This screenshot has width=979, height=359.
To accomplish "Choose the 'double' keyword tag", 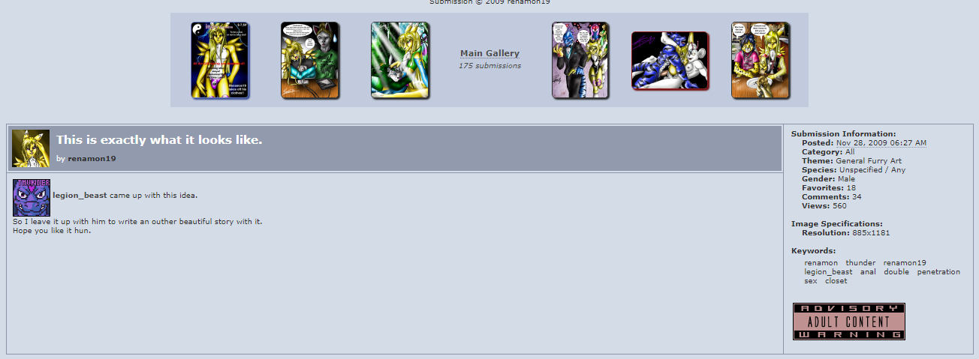I will [896, 272].
